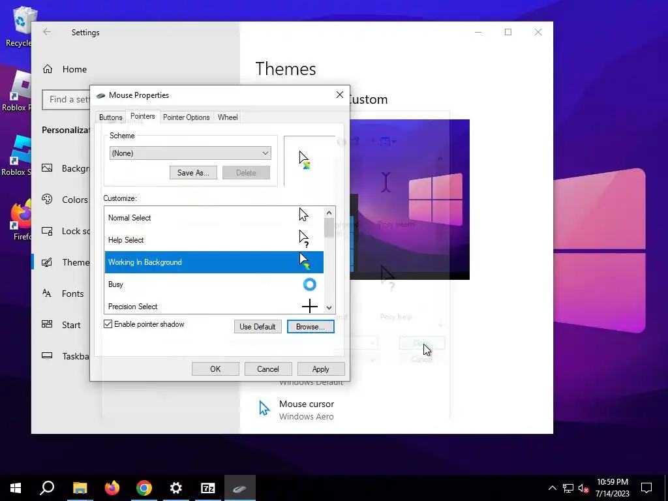Click the scheme preview cursor image
The width and height of the screenshot is (668, 501).
(304, 160)
